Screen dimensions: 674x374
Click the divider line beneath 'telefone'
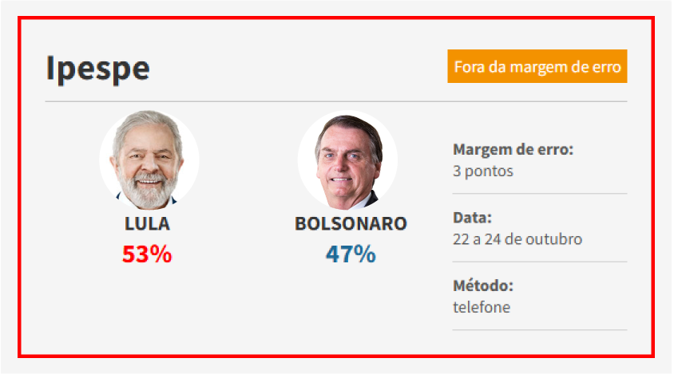[539, 329]
